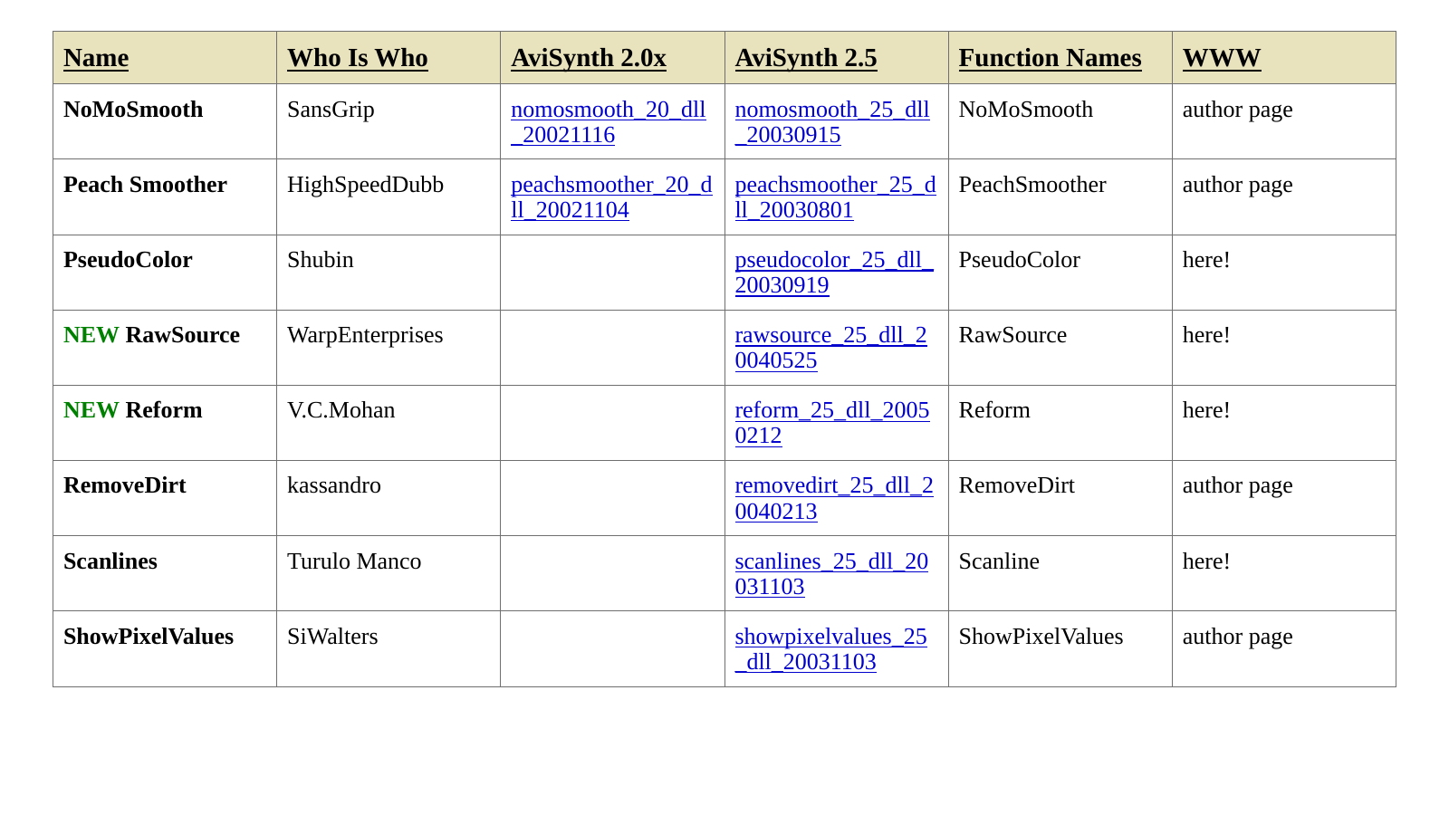Open showpixelvalues_25_dll_20031103 link

(830, 649)
